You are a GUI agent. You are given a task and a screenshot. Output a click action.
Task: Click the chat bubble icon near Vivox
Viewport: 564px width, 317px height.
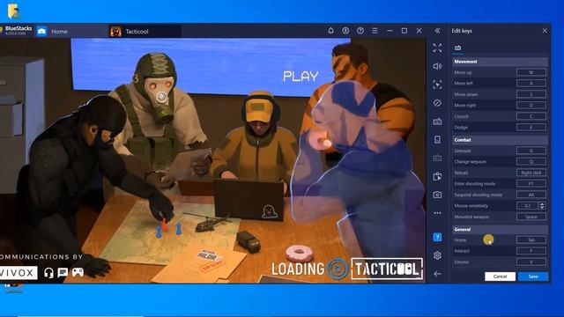tap(63, 273)
